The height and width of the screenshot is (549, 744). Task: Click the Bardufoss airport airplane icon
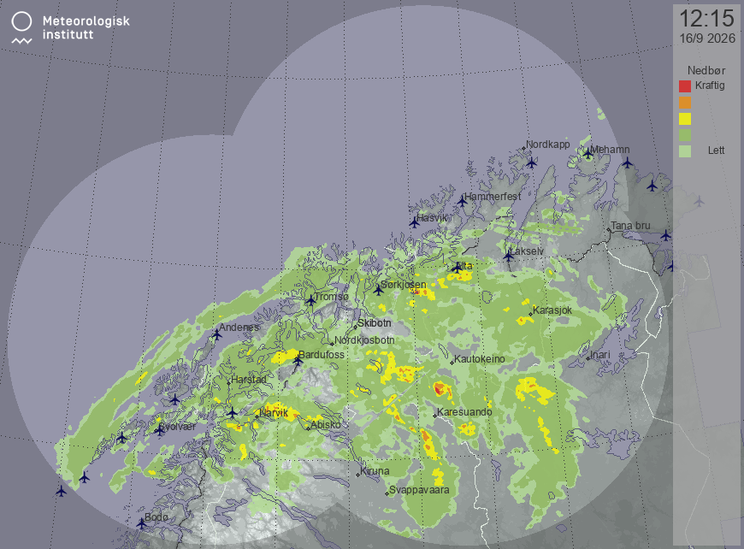pos(298,361)
